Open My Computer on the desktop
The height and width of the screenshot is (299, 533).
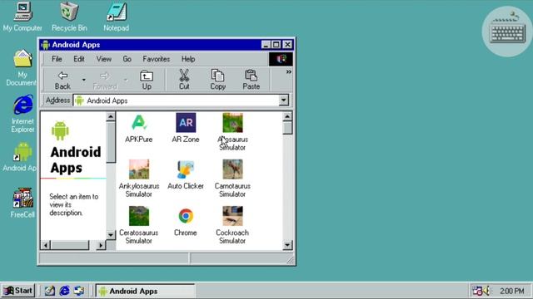coord(22,17)
